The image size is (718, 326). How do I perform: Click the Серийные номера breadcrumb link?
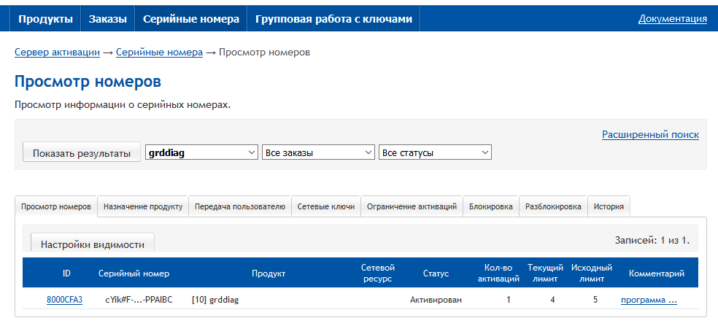159,52
